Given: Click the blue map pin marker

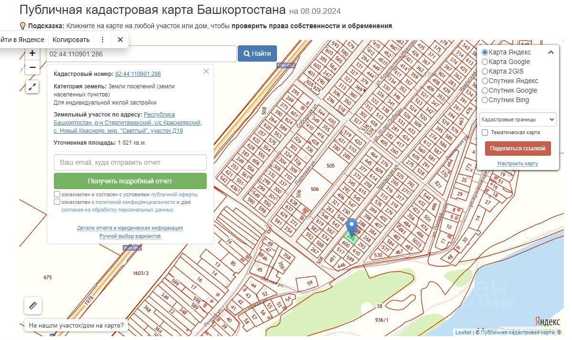Looking at the screenshot, I should (x=351, y=227).
